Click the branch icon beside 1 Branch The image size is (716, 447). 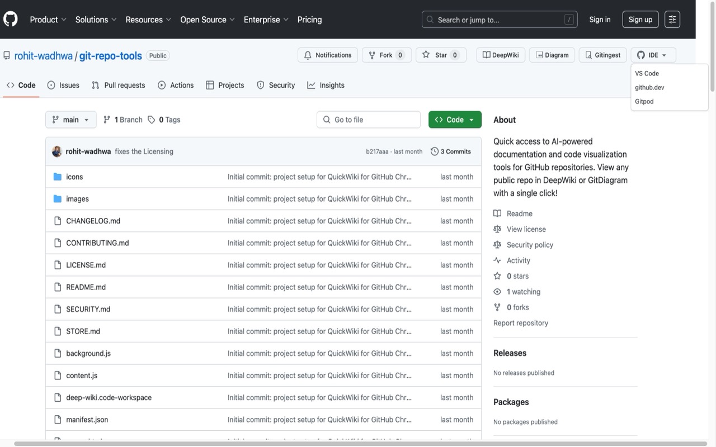(107, 120)
